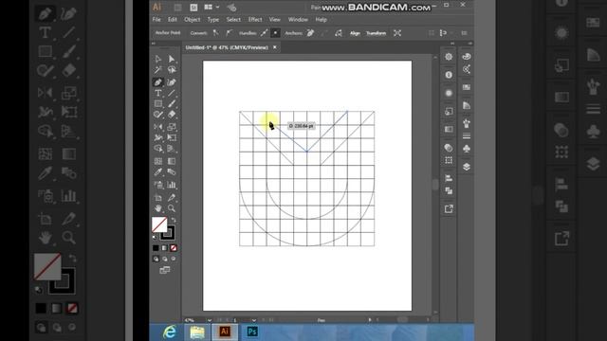Image resolution: width=607 pixels, height=341 pixels.
Task: Enable Draw Normal mode
Action: 156,259
